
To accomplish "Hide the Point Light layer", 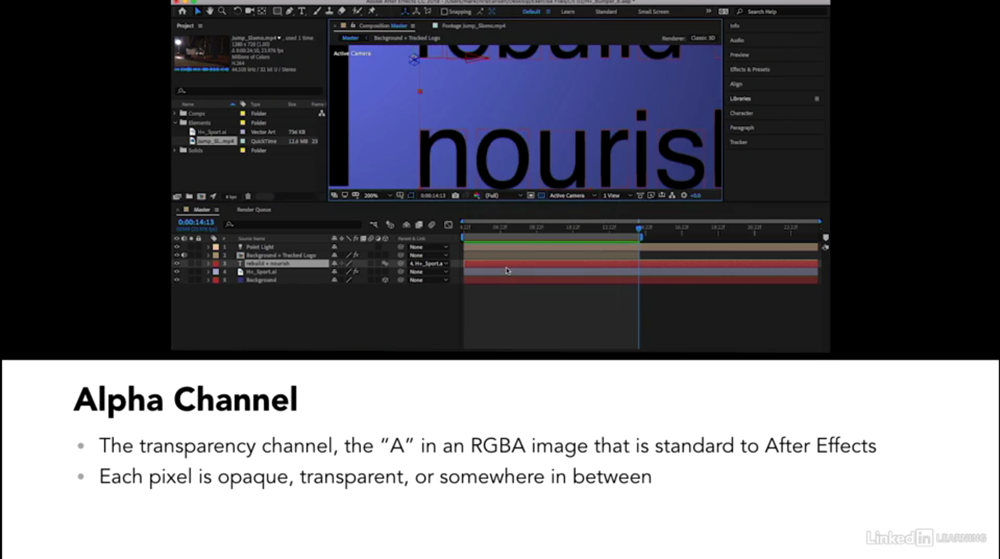I will [177, 247].
